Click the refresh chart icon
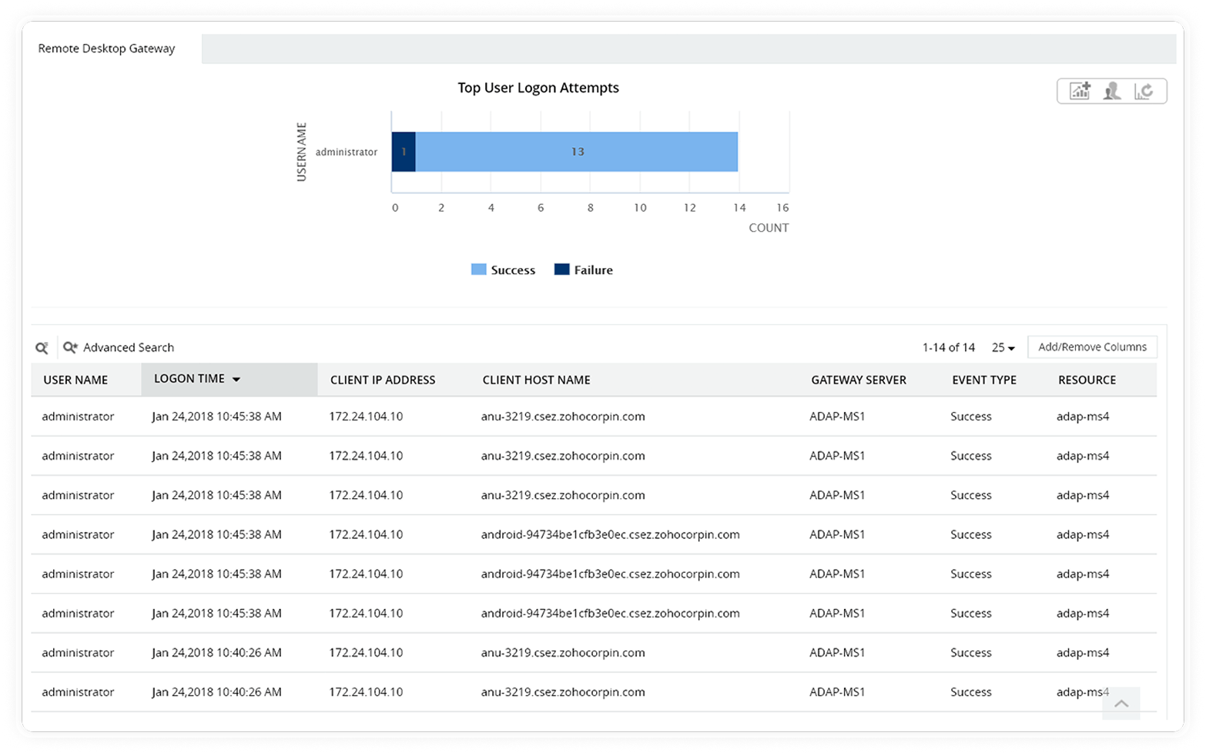This screenshot has width=1206, height=753. point(1144,91)
